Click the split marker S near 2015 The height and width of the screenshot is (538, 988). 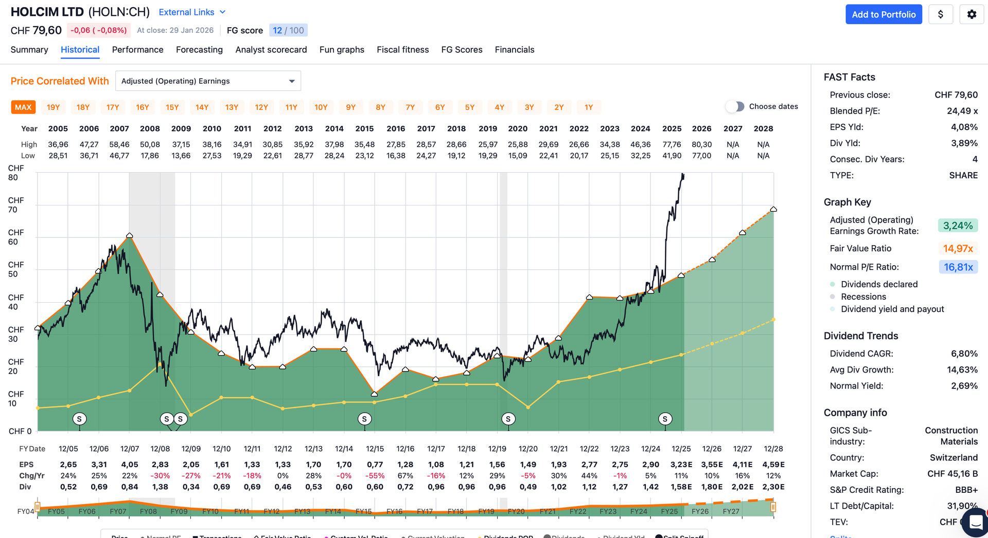pyautogui.click(x=364, y=419)
